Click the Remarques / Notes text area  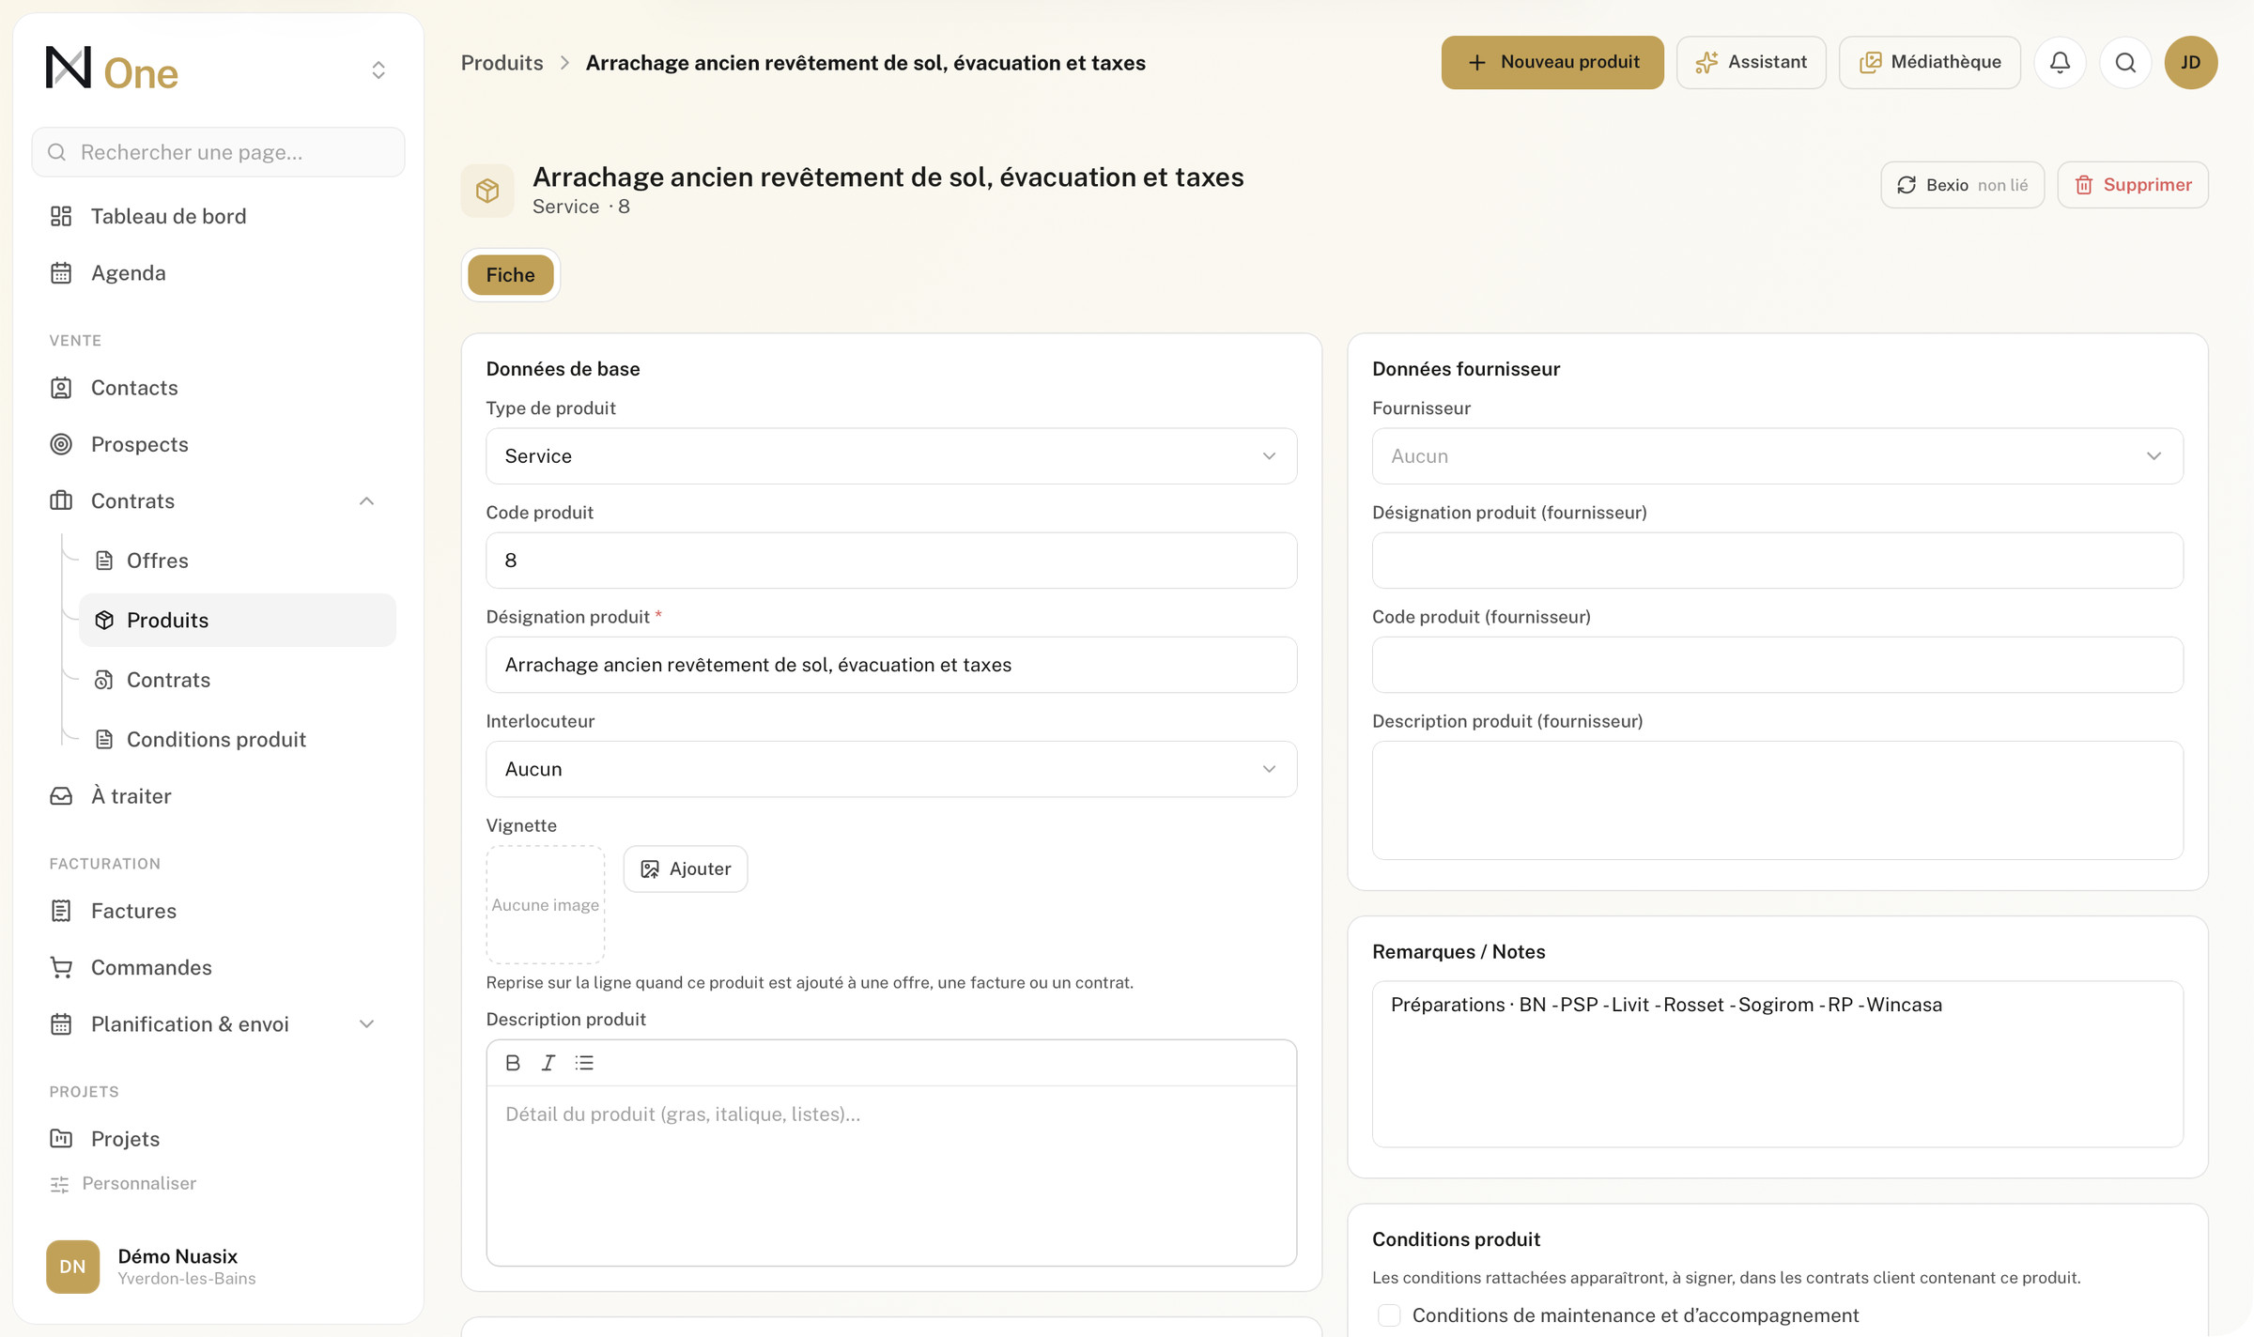tap(1777, 1064)
